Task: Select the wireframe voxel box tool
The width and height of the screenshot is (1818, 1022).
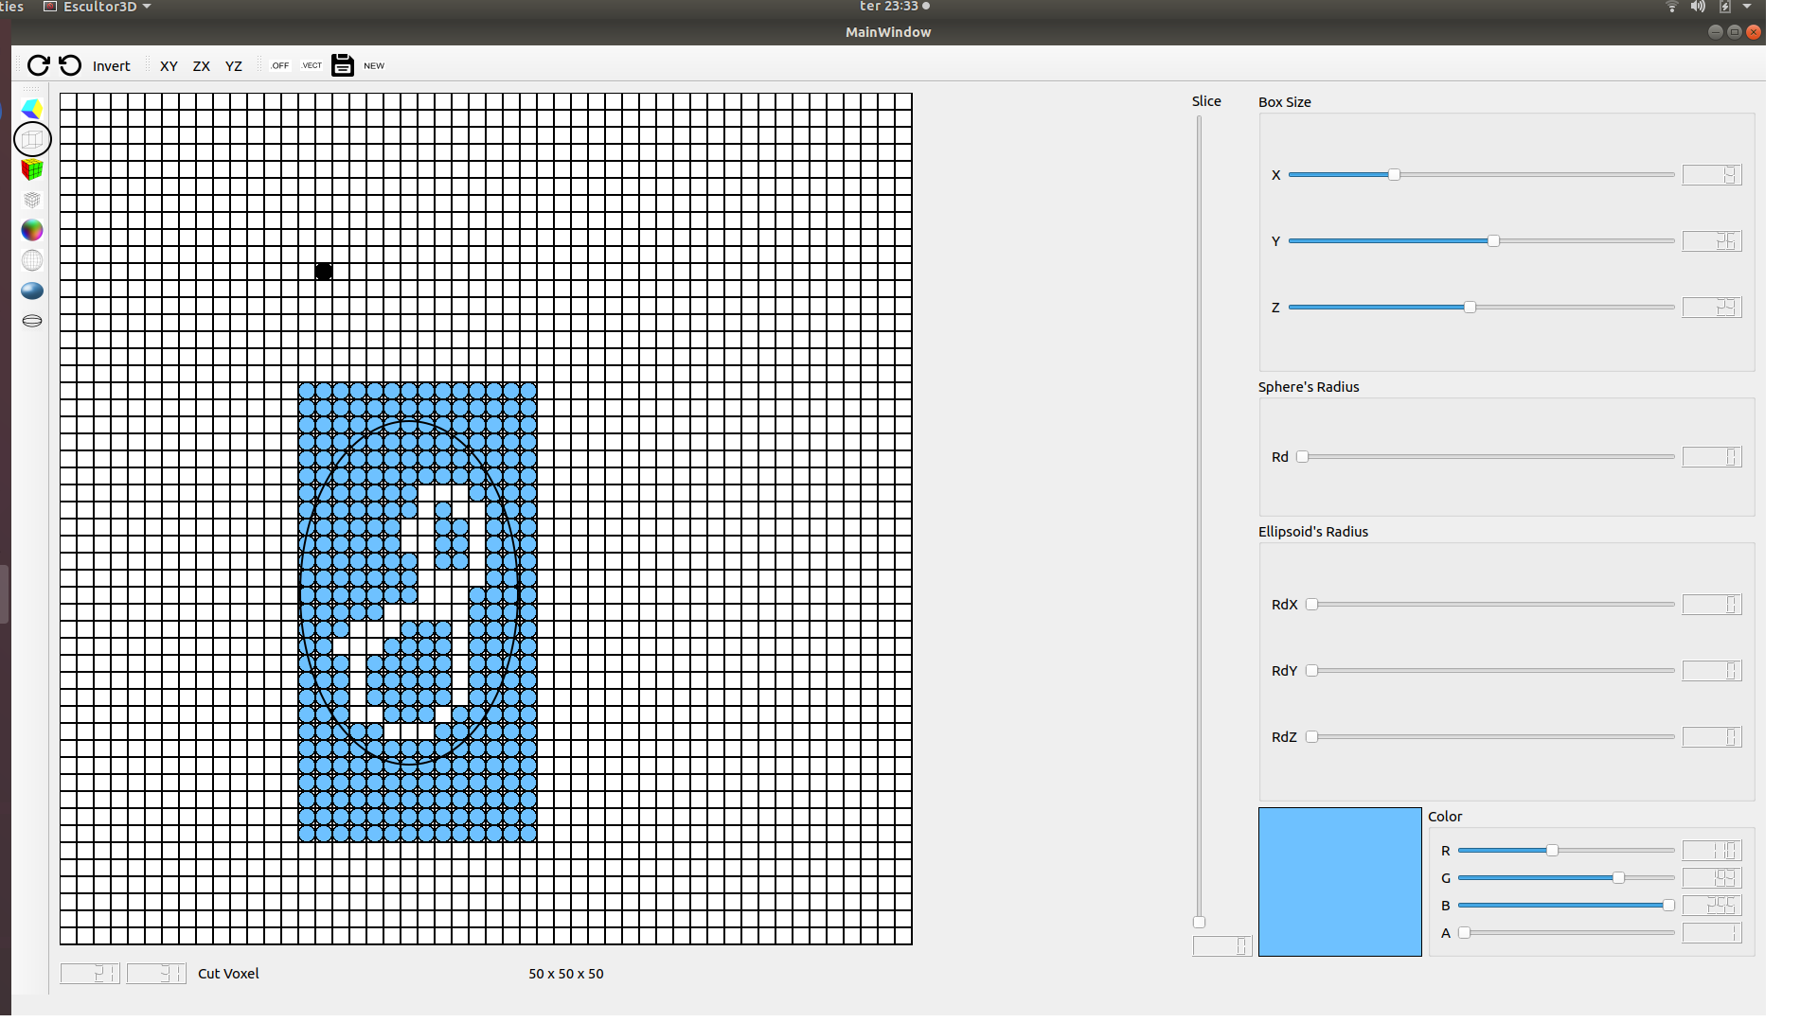Action: [x=32, y=200]
